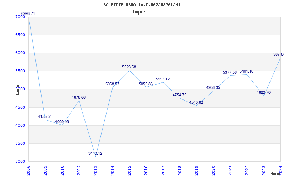Select the 4956.35 value label
This screenshot has height=177, width=284.
[213, 87]
